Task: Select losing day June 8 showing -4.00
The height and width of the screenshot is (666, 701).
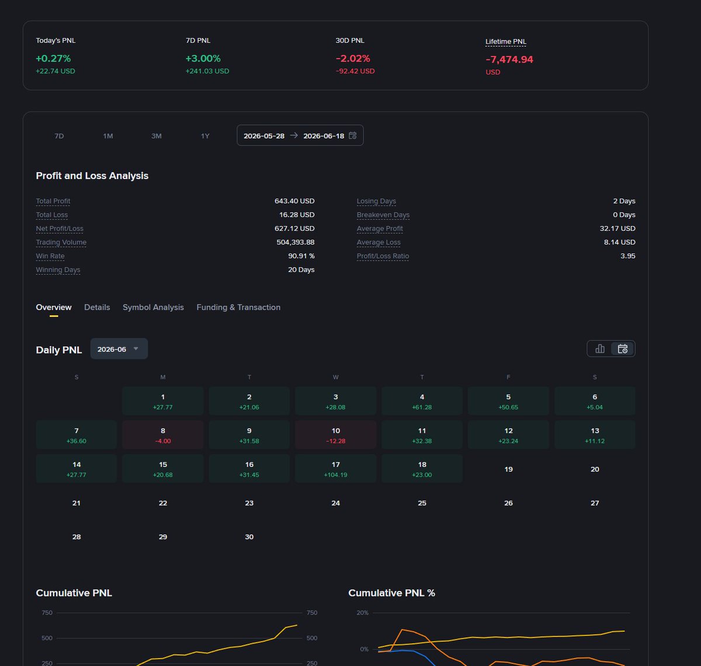Action: [x=163, y=435]
